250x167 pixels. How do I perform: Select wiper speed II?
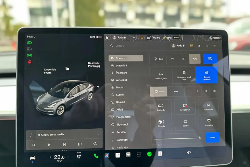(197, 91)
